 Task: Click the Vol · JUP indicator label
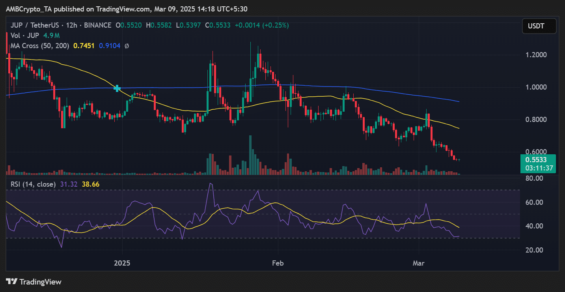click(24, 36)
